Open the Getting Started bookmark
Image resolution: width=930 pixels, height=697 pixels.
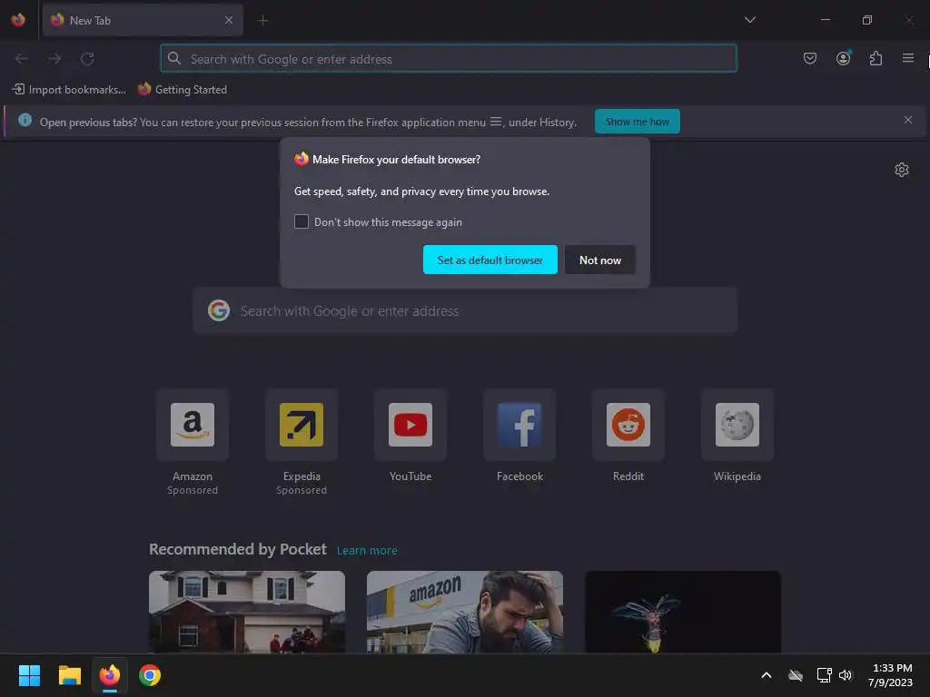click(182, 90)
